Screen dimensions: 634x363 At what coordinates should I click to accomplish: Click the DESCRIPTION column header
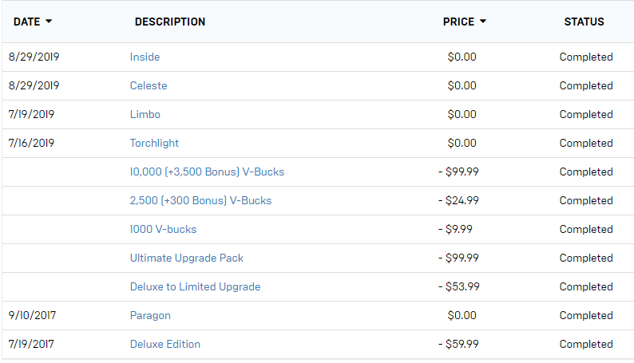click(170, 22)
